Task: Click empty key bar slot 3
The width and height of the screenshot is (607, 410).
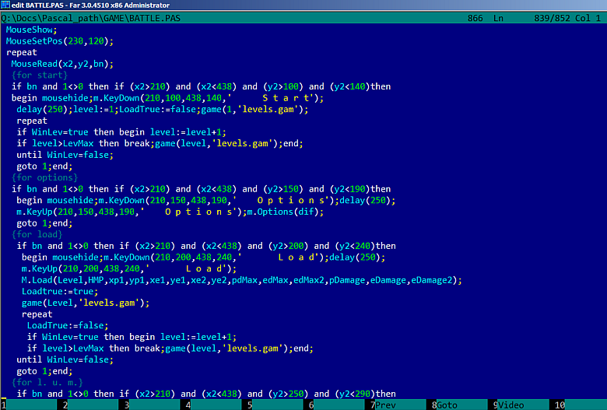Action: pos(152,405)
